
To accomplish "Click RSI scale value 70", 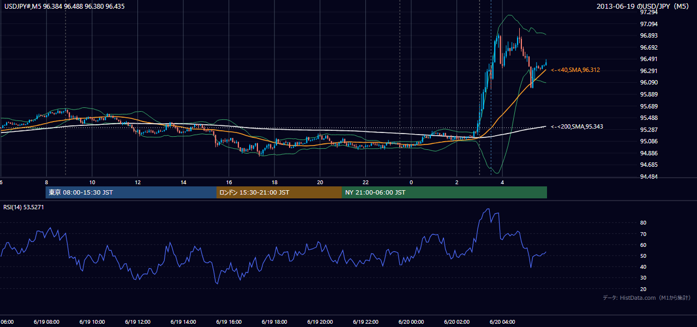I will coord(643,234).
